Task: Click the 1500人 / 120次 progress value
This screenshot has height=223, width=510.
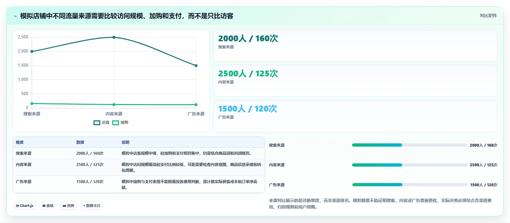Action: (x=484, y=185)
